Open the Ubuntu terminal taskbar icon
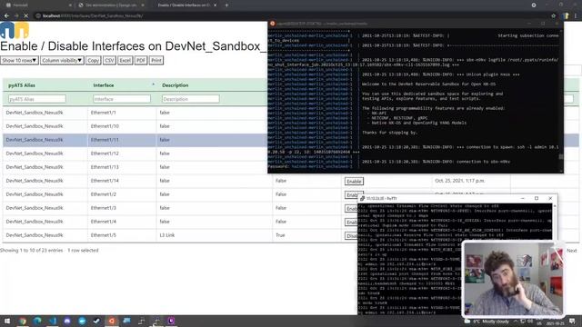Screen dimensions: 582x327 point(111,321)
